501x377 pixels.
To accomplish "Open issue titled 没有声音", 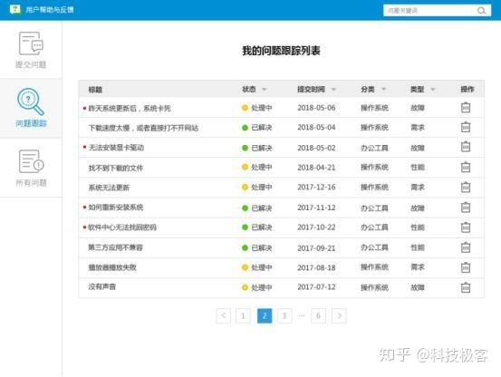I will [x=102, y=286].
